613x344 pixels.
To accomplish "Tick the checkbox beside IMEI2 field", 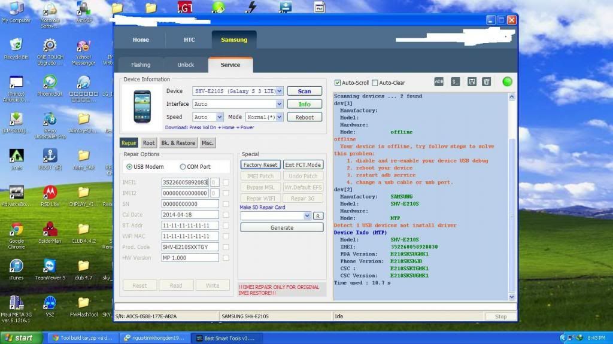I will (226, 193).
